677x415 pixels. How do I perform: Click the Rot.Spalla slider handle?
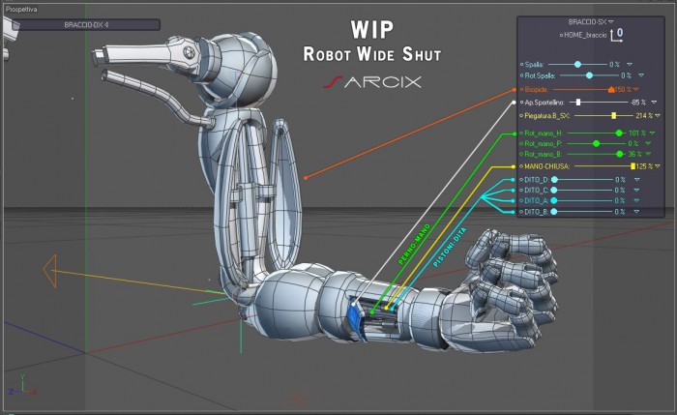pyautogui.click(x=589, y=75)
